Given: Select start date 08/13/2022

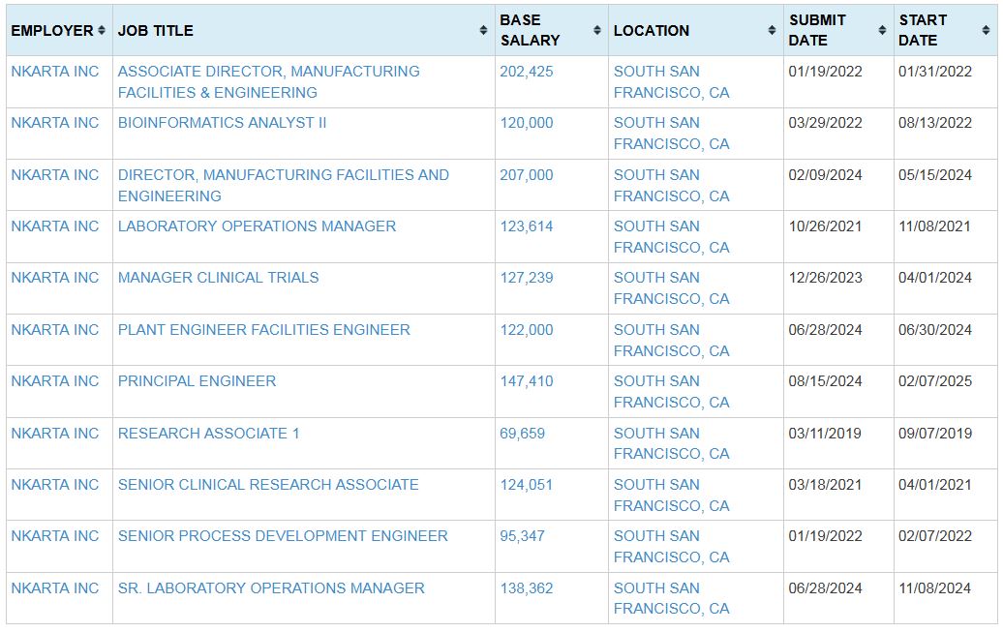Looking at the screenshot, I should point(935,123).
